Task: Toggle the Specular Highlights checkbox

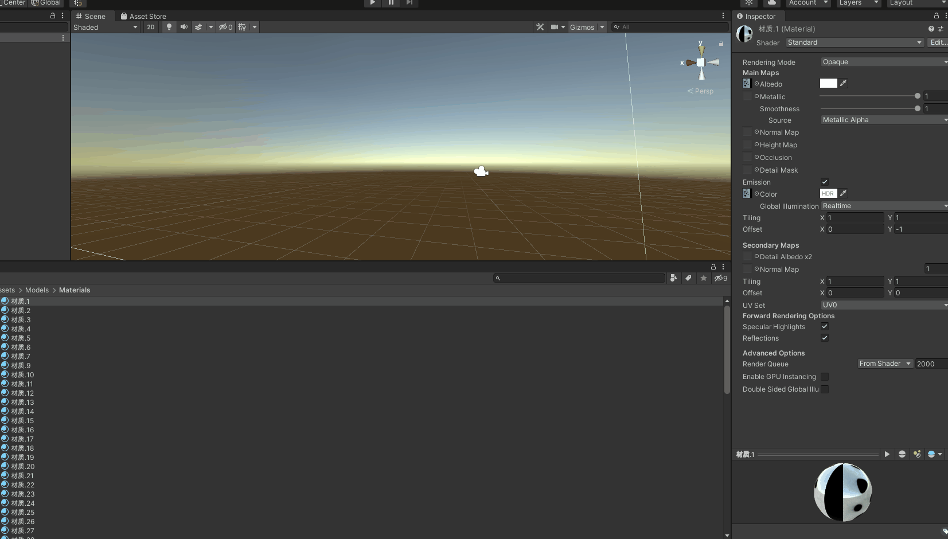Action: (825, 326)
